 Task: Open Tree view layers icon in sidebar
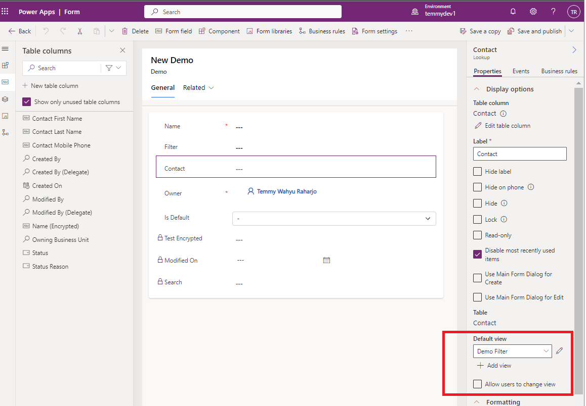[x=5, y=99]
